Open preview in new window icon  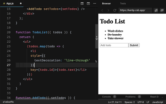[x=162, y=10]
